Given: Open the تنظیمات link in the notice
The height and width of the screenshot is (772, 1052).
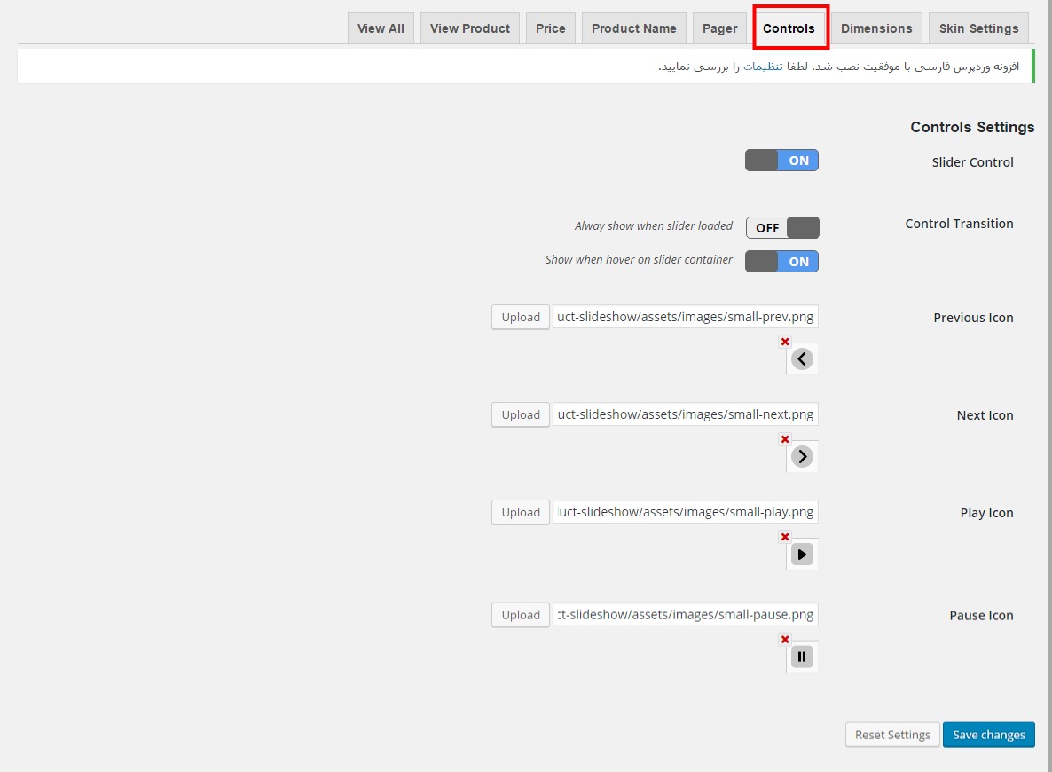Looking at the screenshot, I should pos(763,66).
